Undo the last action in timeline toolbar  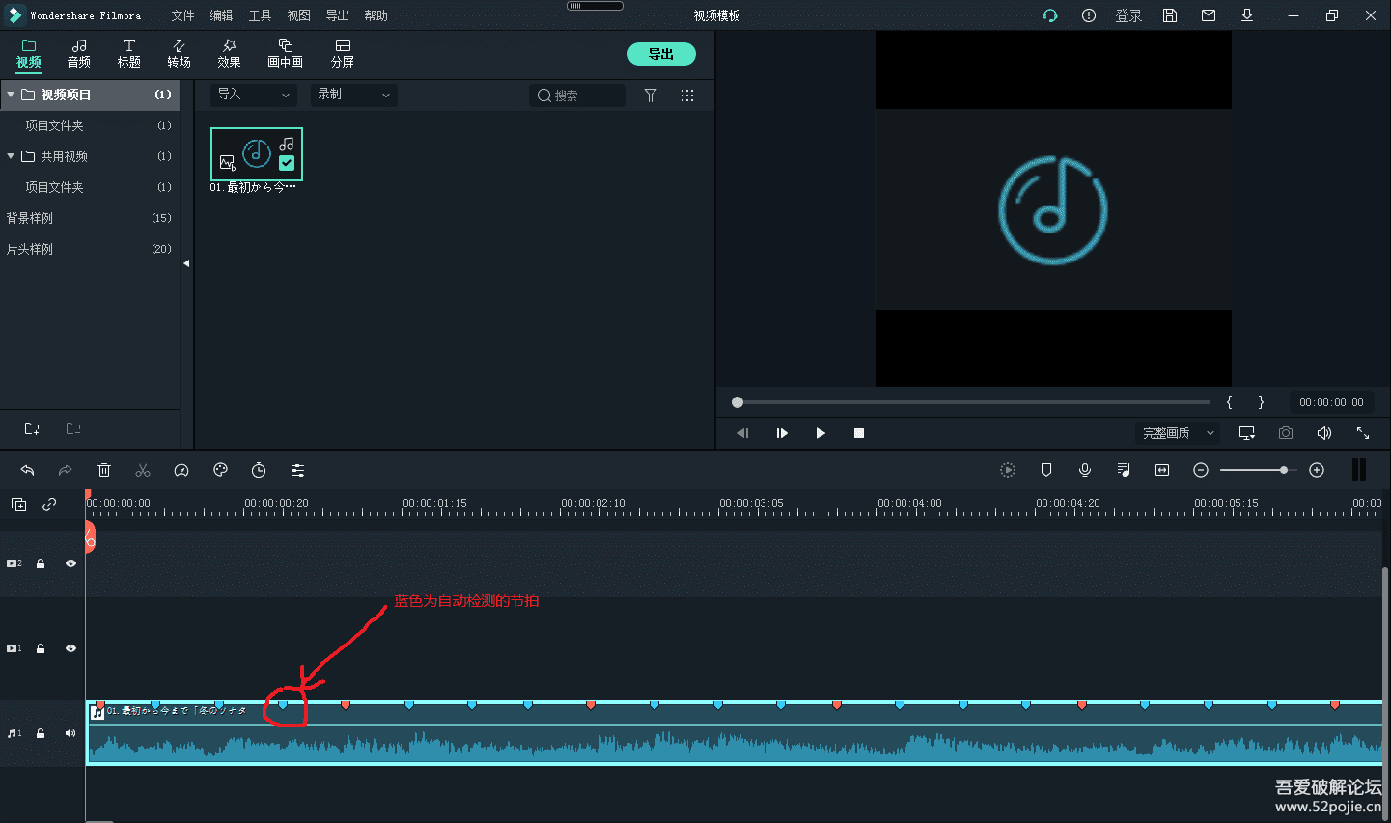(27, 470)
